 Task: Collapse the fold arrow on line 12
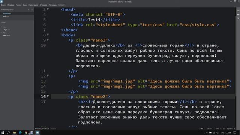48,76
